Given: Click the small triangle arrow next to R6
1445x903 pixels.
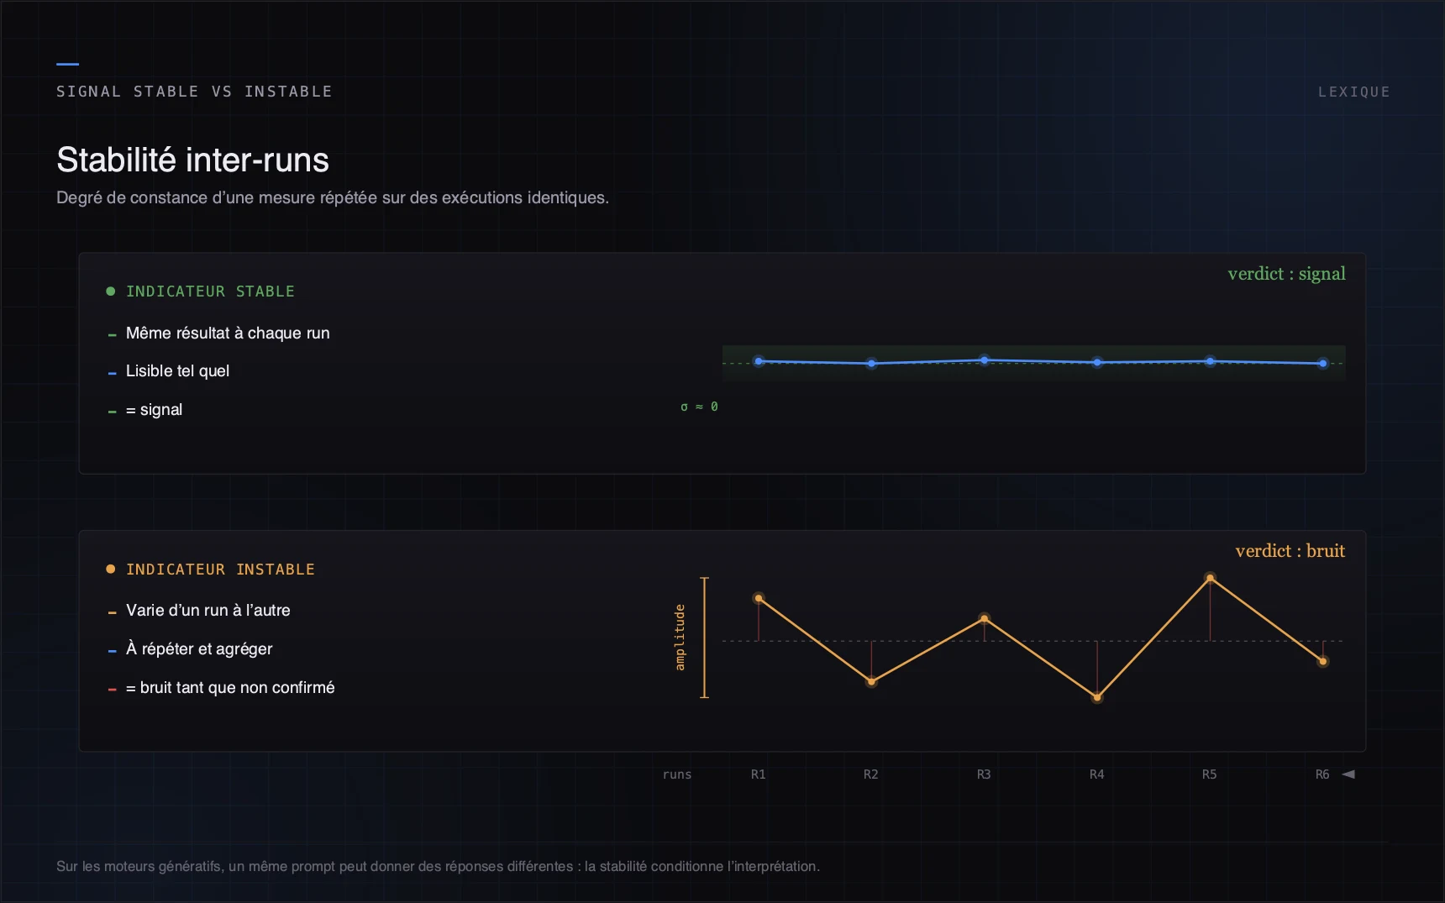Looking at the screenshot, I should coord(1348,774).
